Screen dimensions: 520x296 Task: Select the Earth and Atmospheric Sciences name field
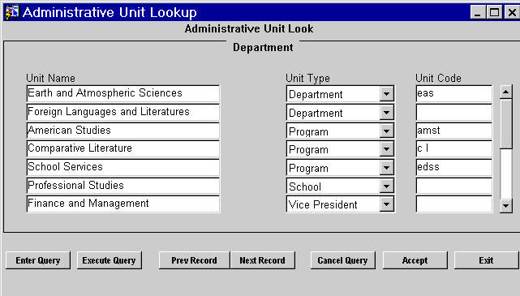(x=123, y=93)
